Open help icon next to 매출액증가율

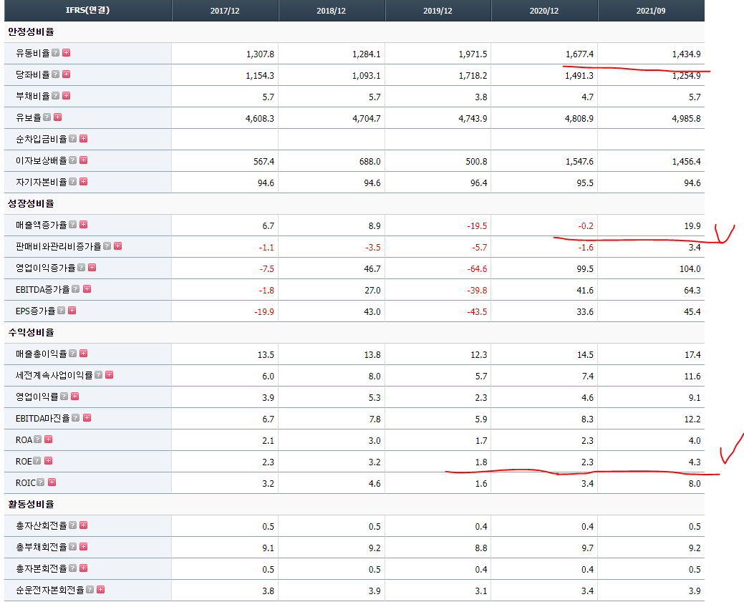click(x=72, y=224)
